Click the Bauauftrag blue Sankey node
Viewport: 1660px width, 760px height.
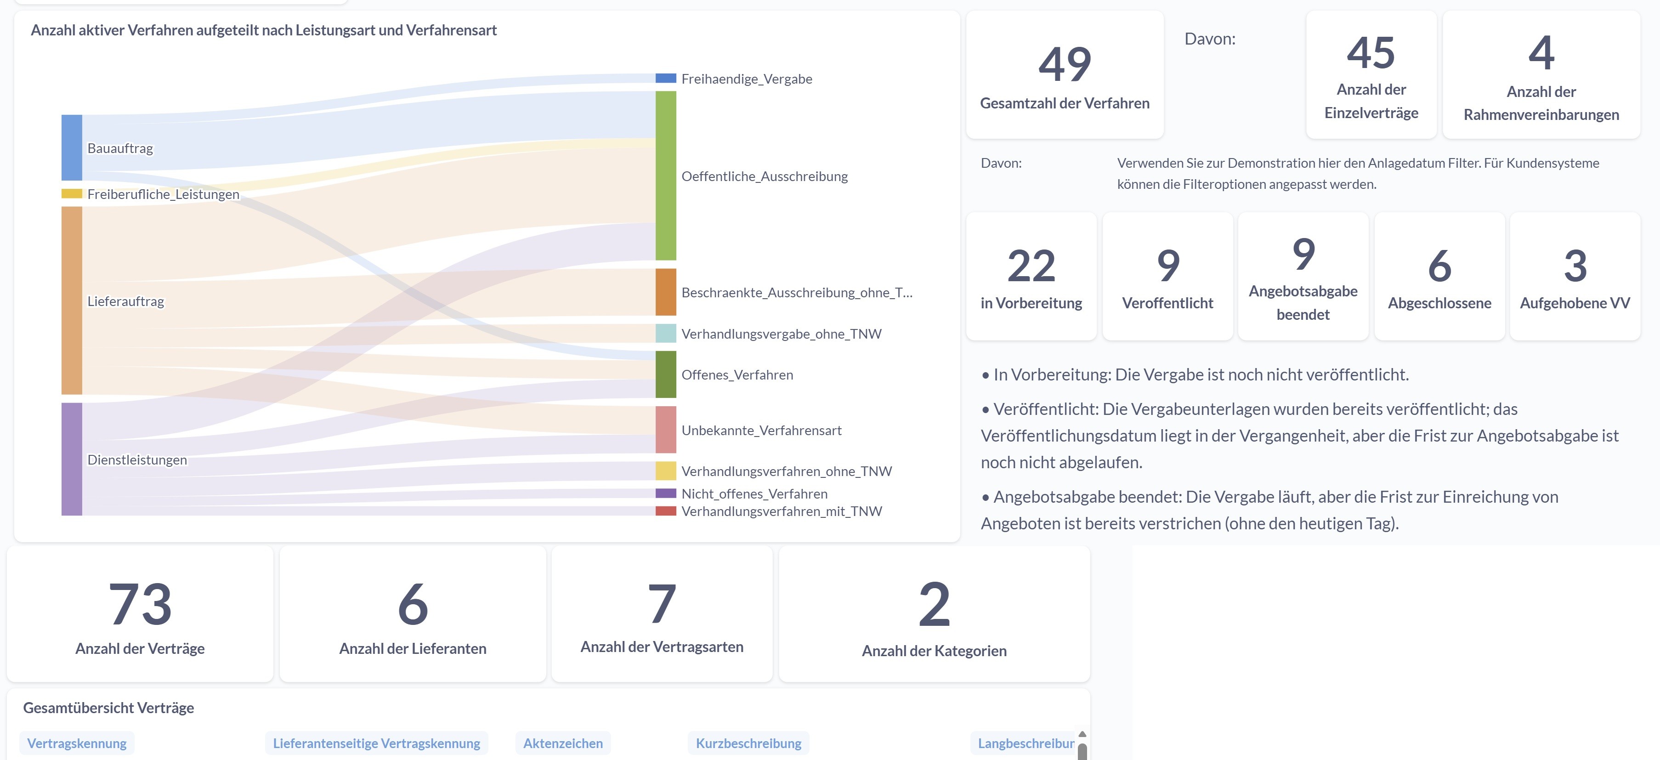(72, 147)
